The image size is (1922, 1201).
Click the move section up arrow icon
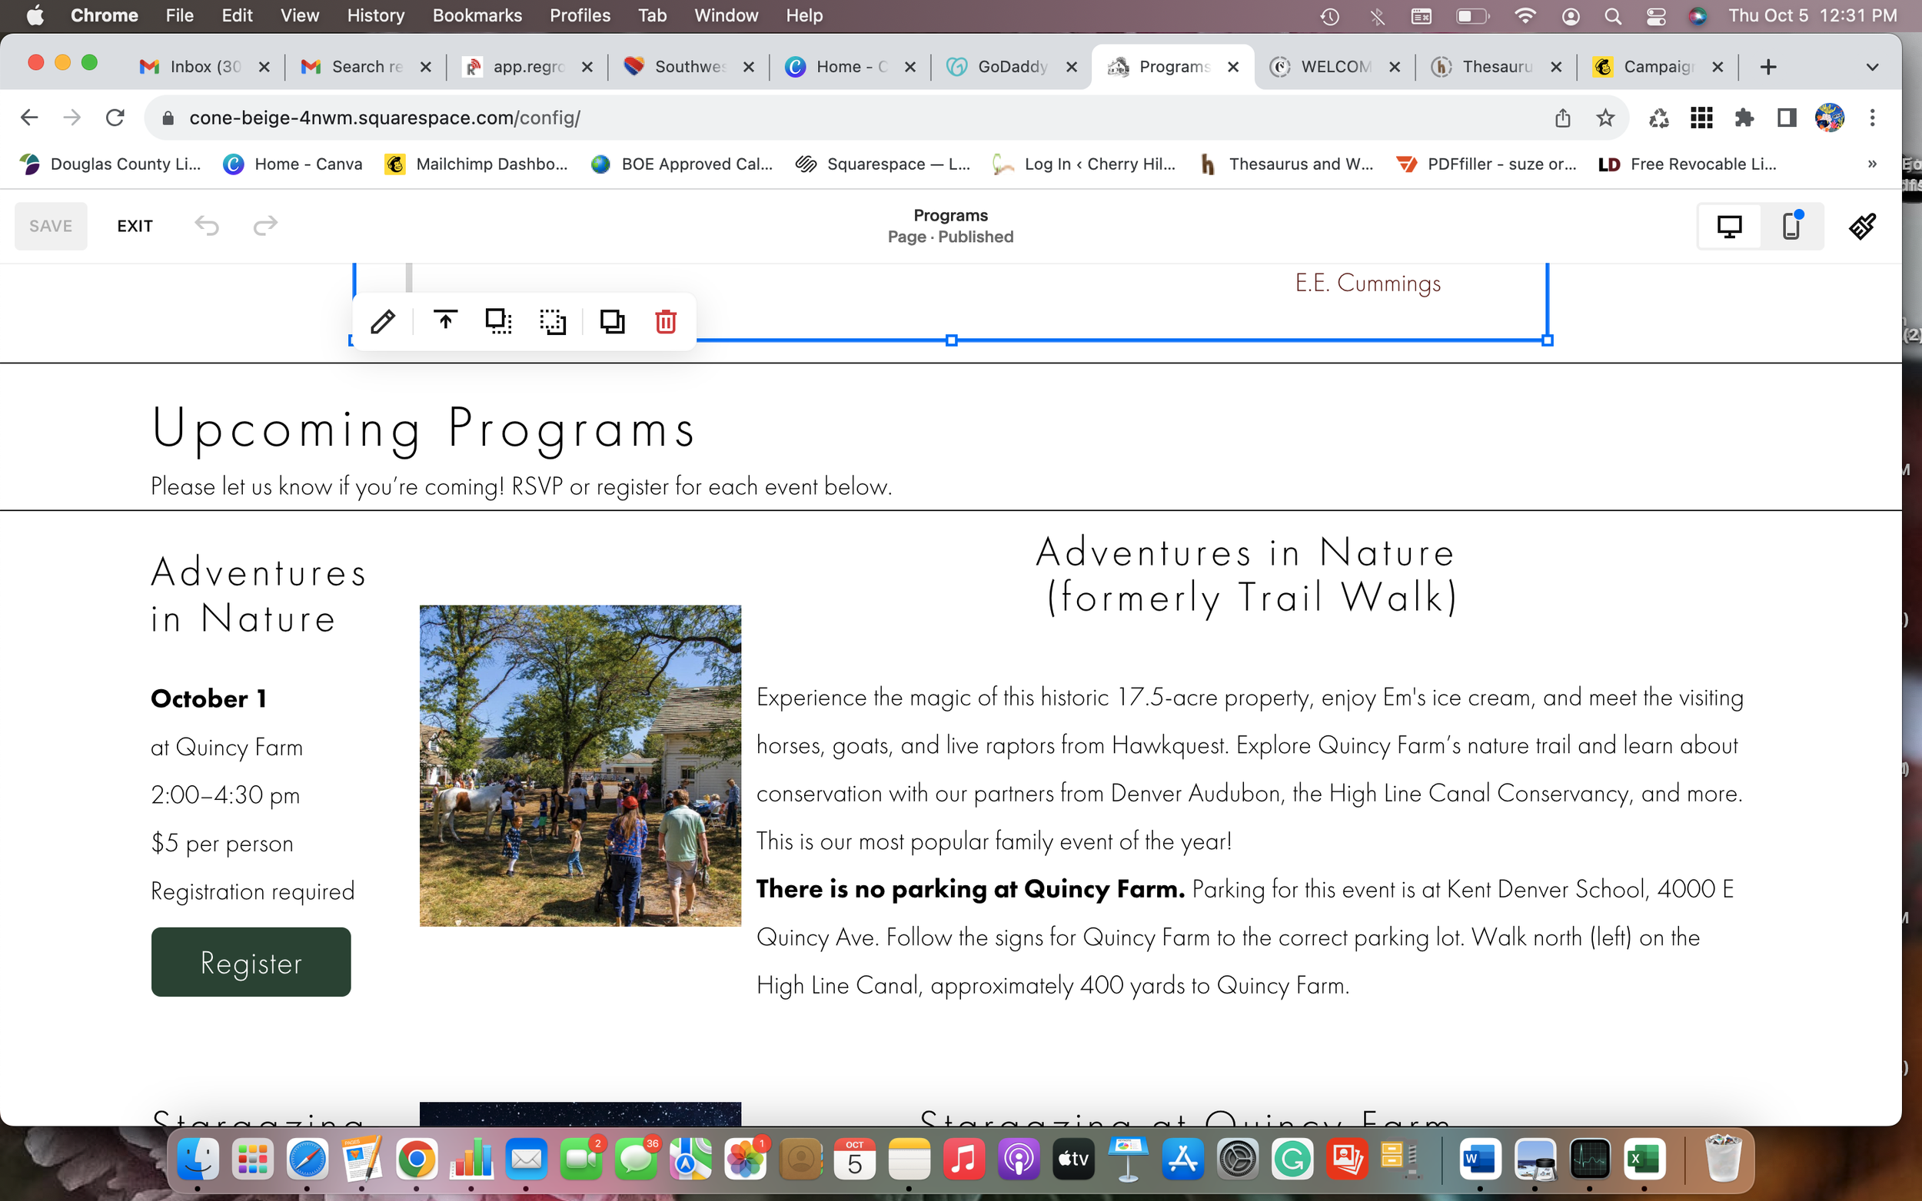click(x=445, y=321)
